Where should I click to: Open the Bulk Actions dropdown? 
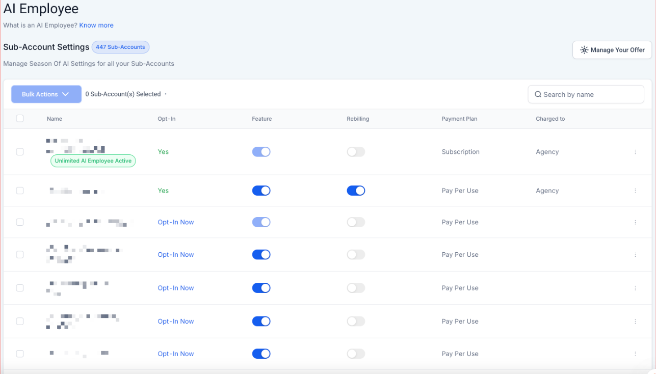(46, 94)
